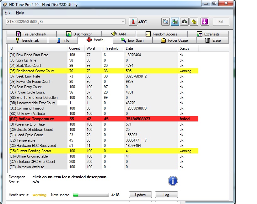The width and height of the screenshot is (257, 204).
Task: Switch to the Error Scan tab
Action: 132,40
